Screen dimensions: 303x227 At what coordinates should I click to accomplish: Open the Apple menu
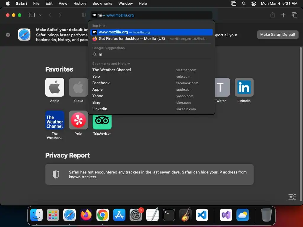(x=8, y=3)
